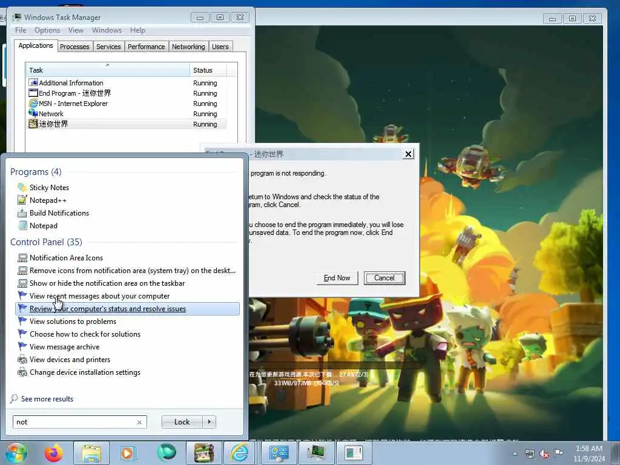Viewport: 620px width, 465px height.
Task: Select the 'Additional Information' task row
Action: coord(127,82)
